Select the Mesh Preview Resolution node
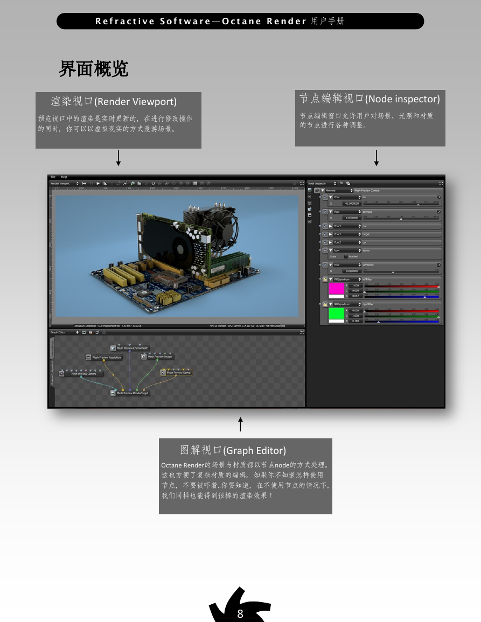 [x=104, y=358]
